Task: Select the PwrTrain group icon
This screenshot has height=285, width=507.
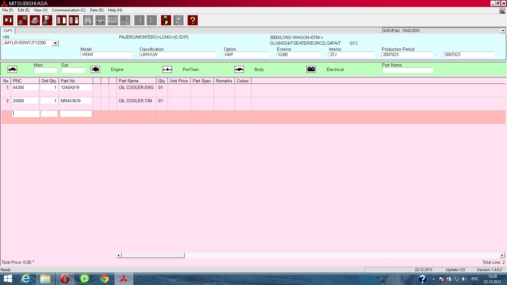Action: (x=167, y=69)
